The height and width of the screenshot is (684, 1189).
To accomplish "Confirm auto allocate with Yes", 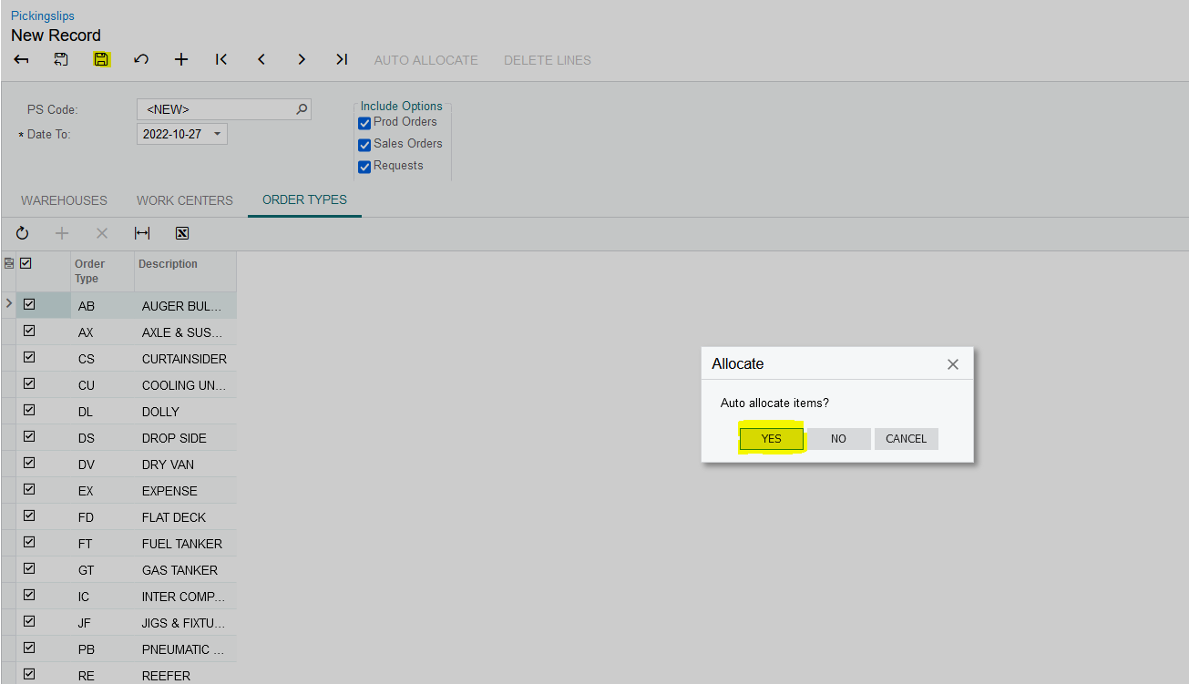I will 771,439.
